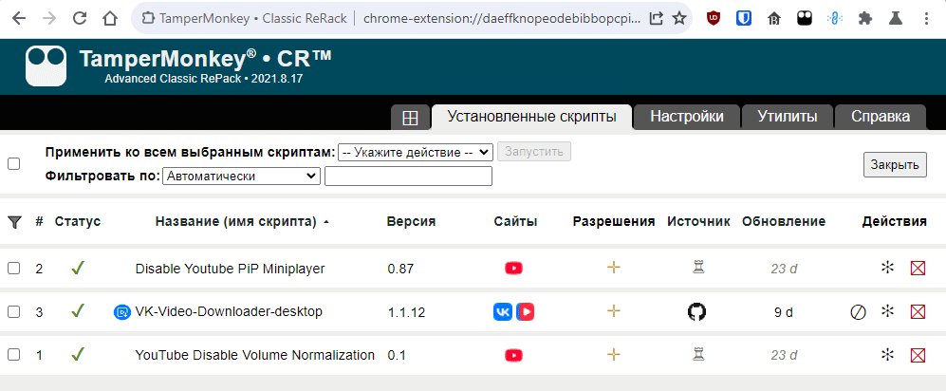
Task: Delete the YouTube Disable Volume Normalization script
Action: pyautogui.click(x=918, y=355)
